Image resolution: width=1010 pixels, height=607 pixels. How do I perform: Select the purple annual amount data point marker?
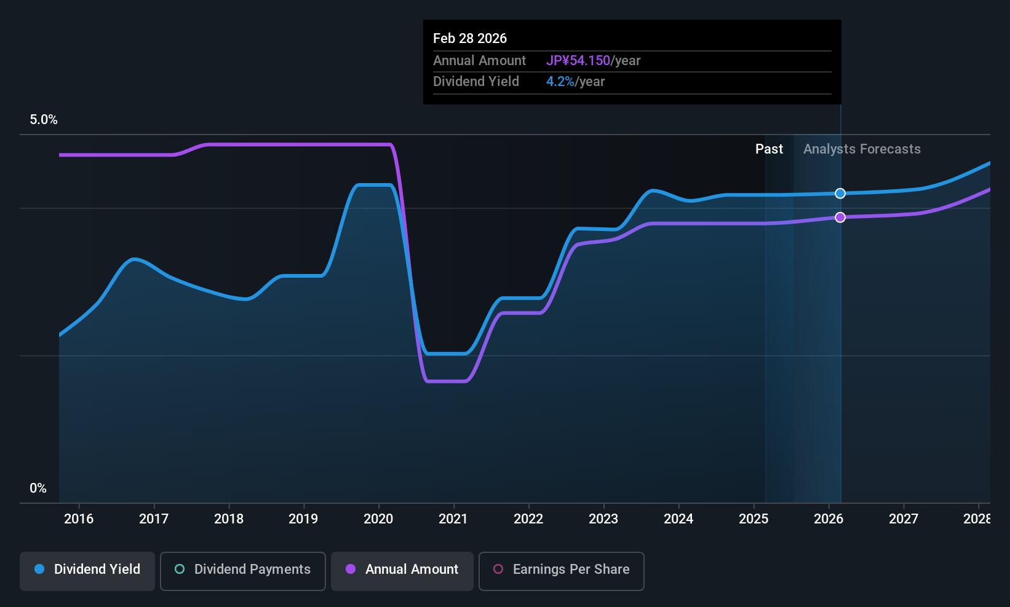(840, 217)
